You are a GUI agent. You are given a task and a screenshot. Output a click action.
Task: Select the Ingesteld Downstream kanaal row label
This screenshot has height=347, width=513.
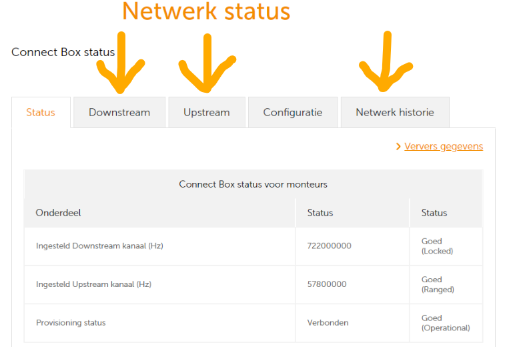pos(99,246)
